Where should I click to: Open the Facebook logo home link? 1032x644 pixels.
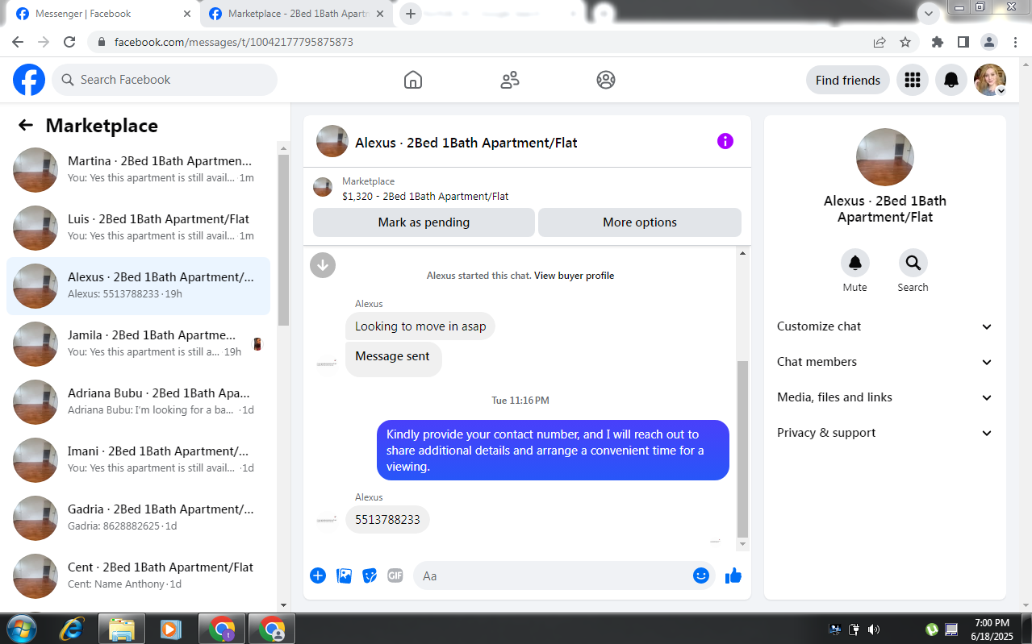point(29,80)
